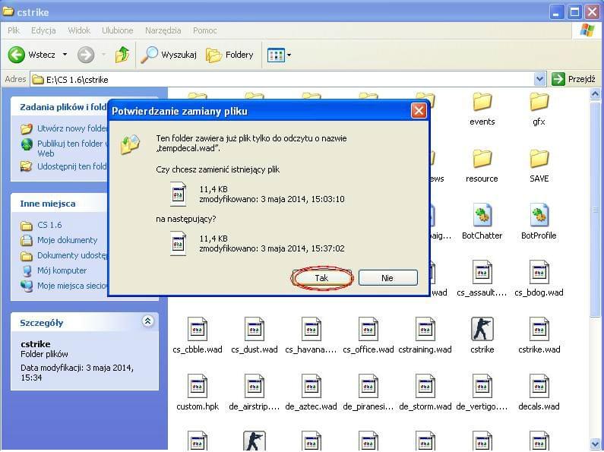604x452 pixels.
Task: Open Mój komputer link
Action: pyautogui.click(x=53, y=270)
